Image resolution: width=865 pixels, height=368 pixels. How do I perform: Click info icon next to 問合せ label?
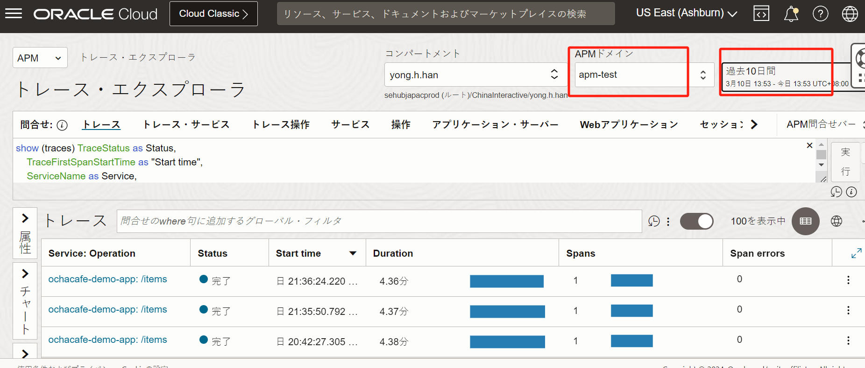pos(62,125)
